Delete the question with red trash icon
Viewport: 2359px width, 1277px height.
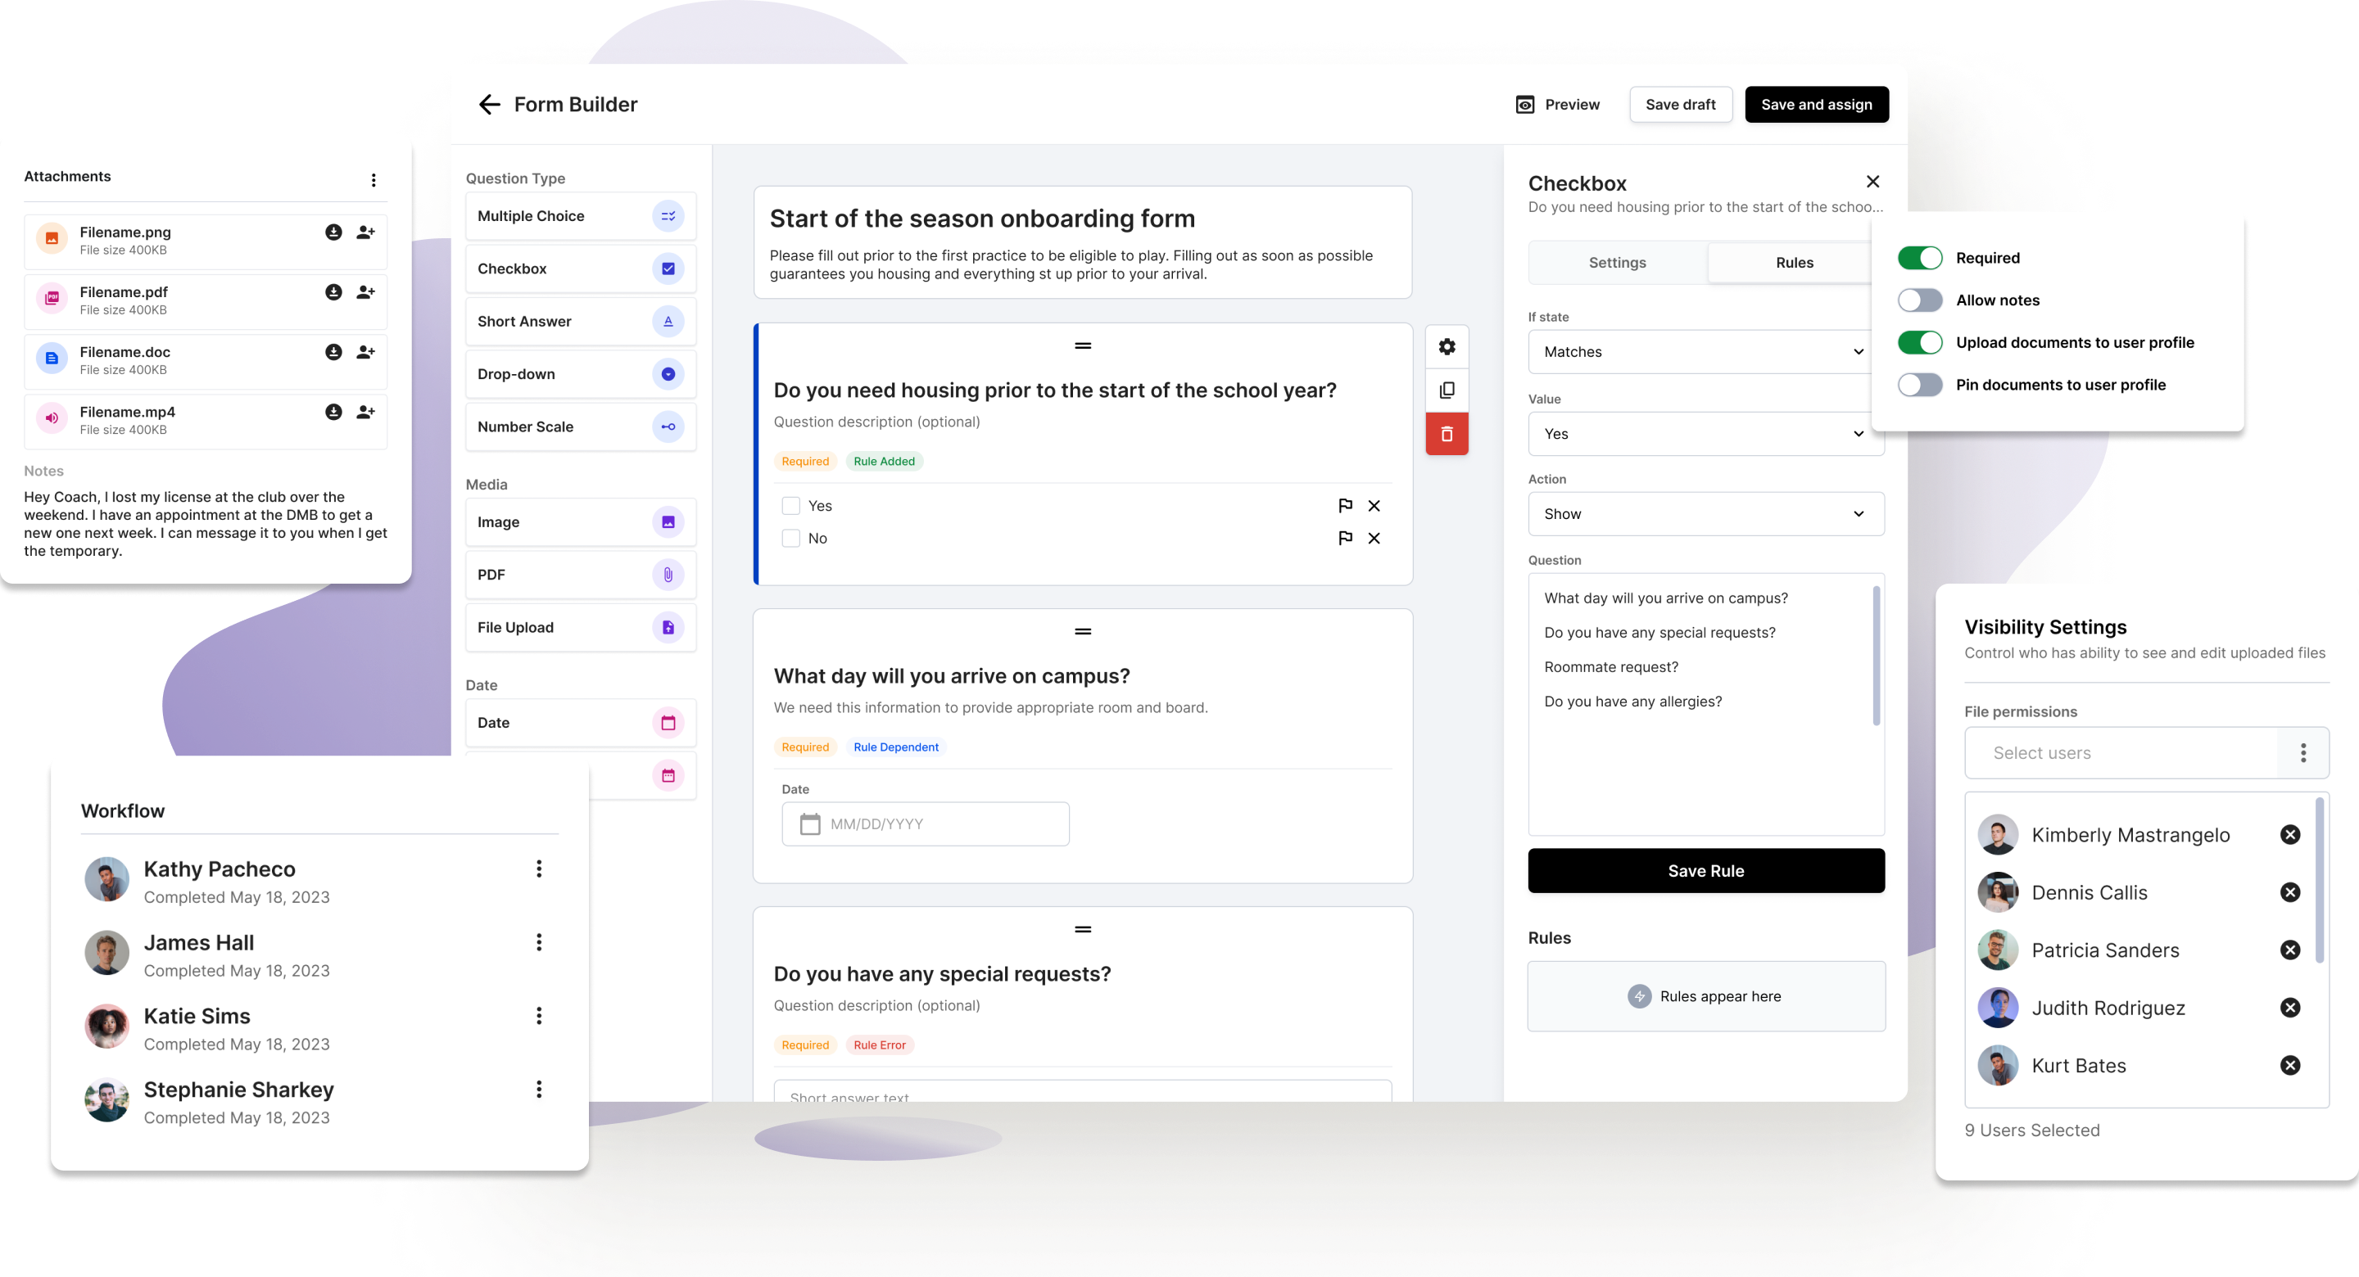1447,434
